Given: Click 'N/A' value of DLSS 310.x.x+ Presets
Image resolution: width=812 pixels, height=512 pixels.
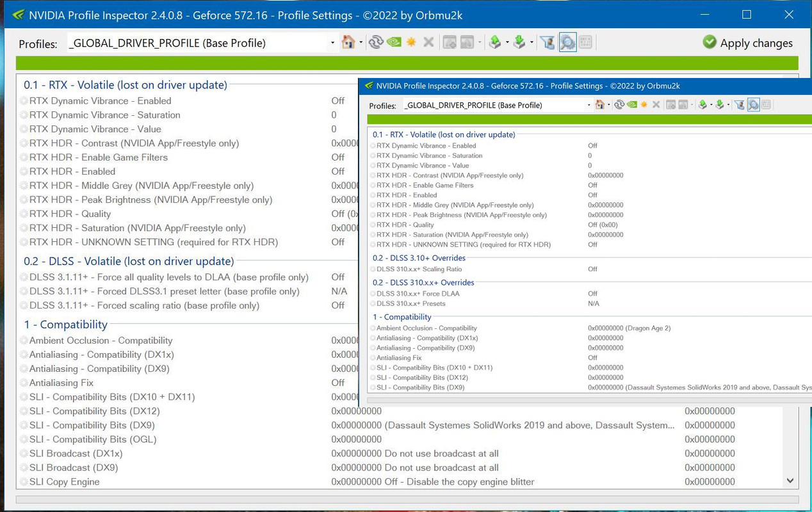Looking at the screenshot, I should [594, 303].
